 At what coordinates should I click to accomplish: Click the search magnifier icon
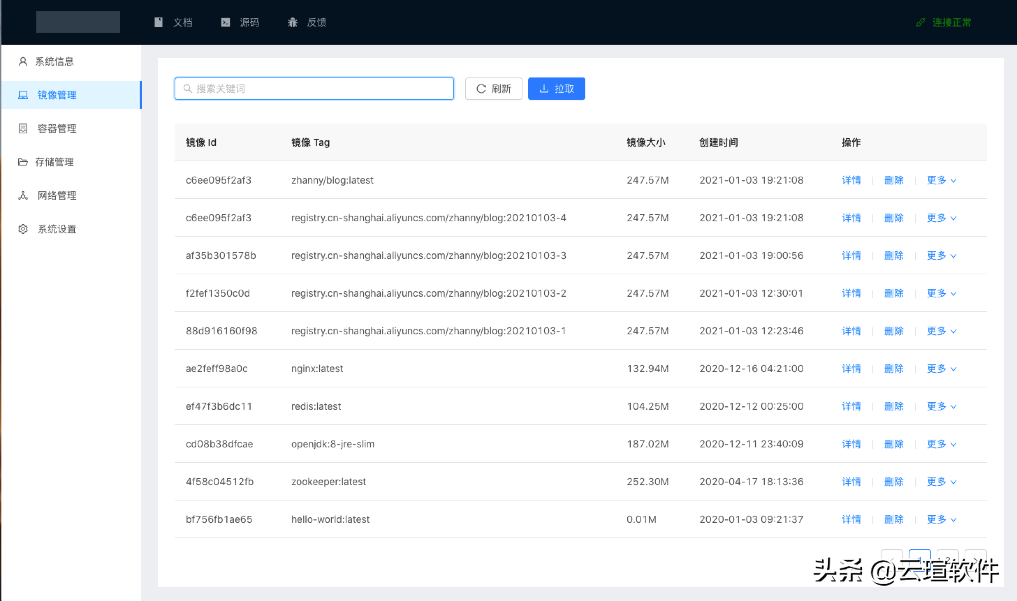tap(188, 89)
